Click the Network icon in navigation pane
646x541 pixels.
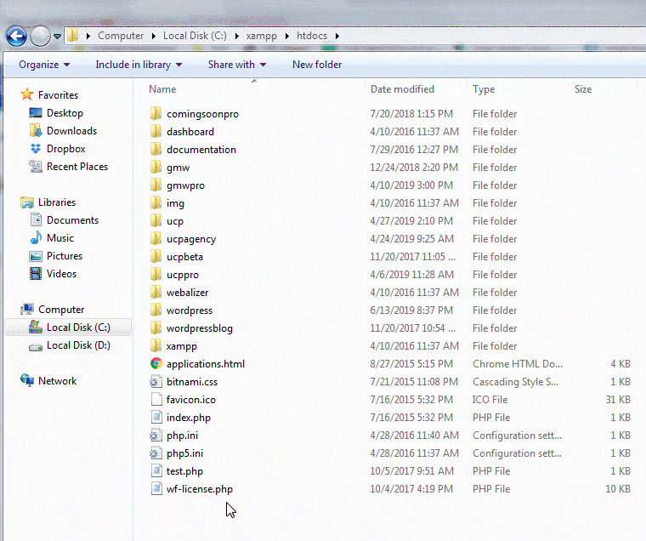tap(27, 380)
